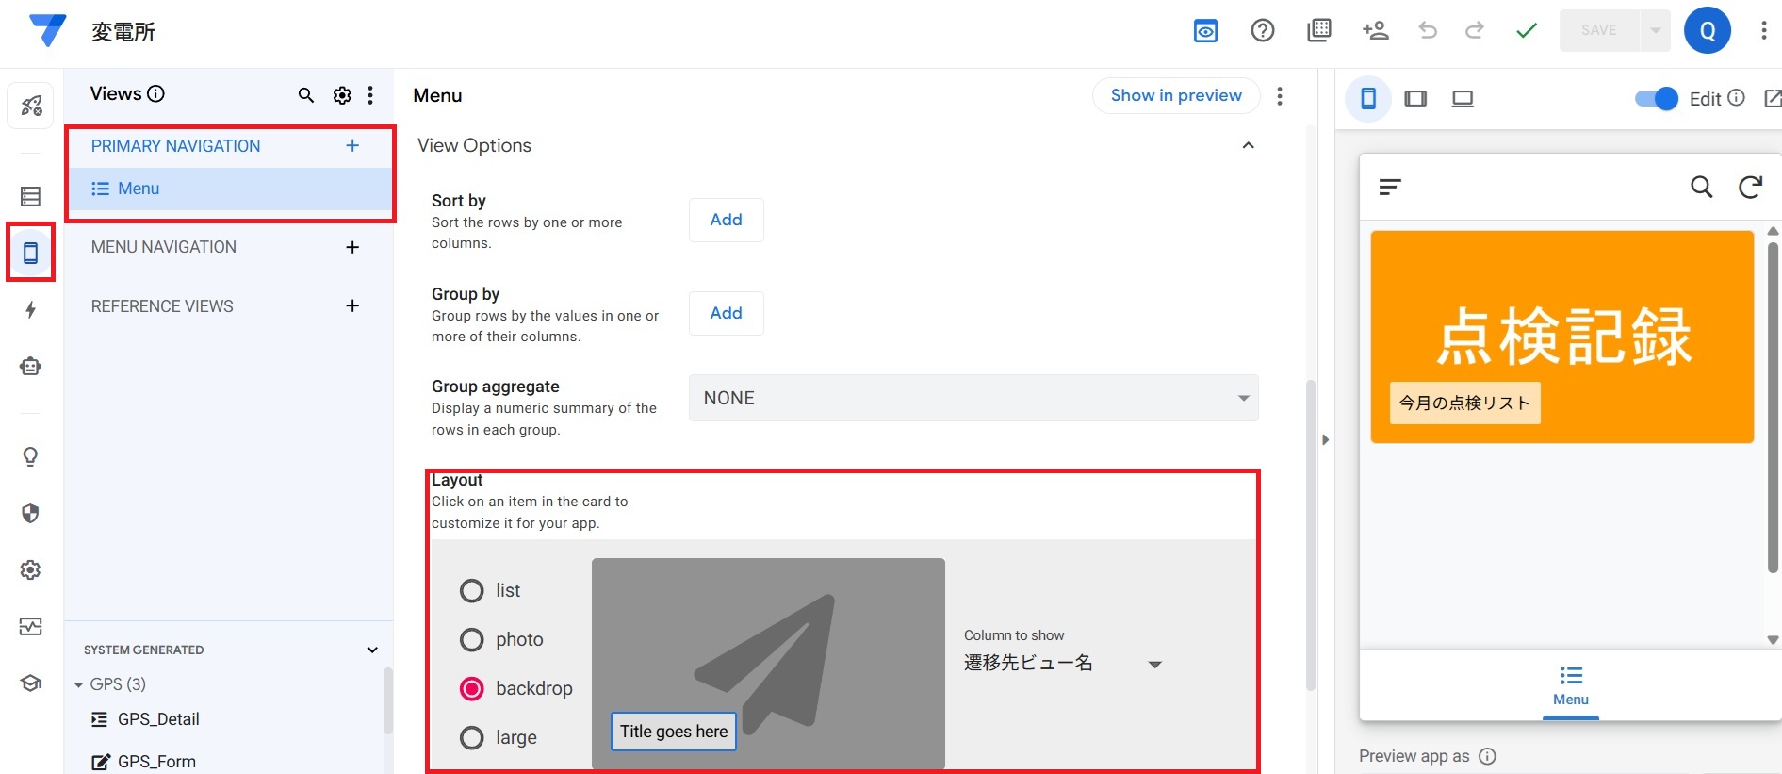Switch preview to tablet device icon
This screenshot has width=1782, height=774.
click(1415, 99)
